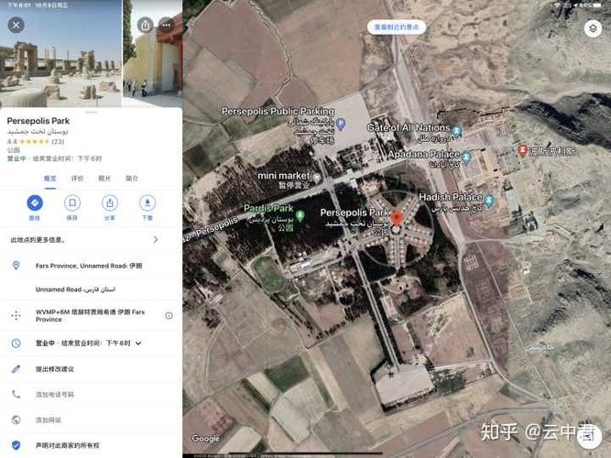Viewport: 611px width, 458px height.
Task: Tap the red Persepolis landmark pin at right
Action: 522,150
